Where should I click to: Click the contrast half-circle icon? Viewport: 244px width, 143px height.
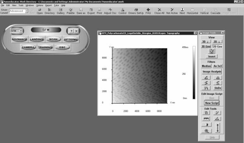click(x=206, y=125)
